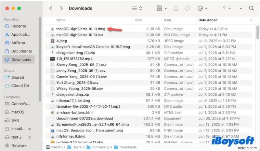The image size is (260, 151).
Task: Click the file list vertical scrollbar
Action: (x=257, y=32)
